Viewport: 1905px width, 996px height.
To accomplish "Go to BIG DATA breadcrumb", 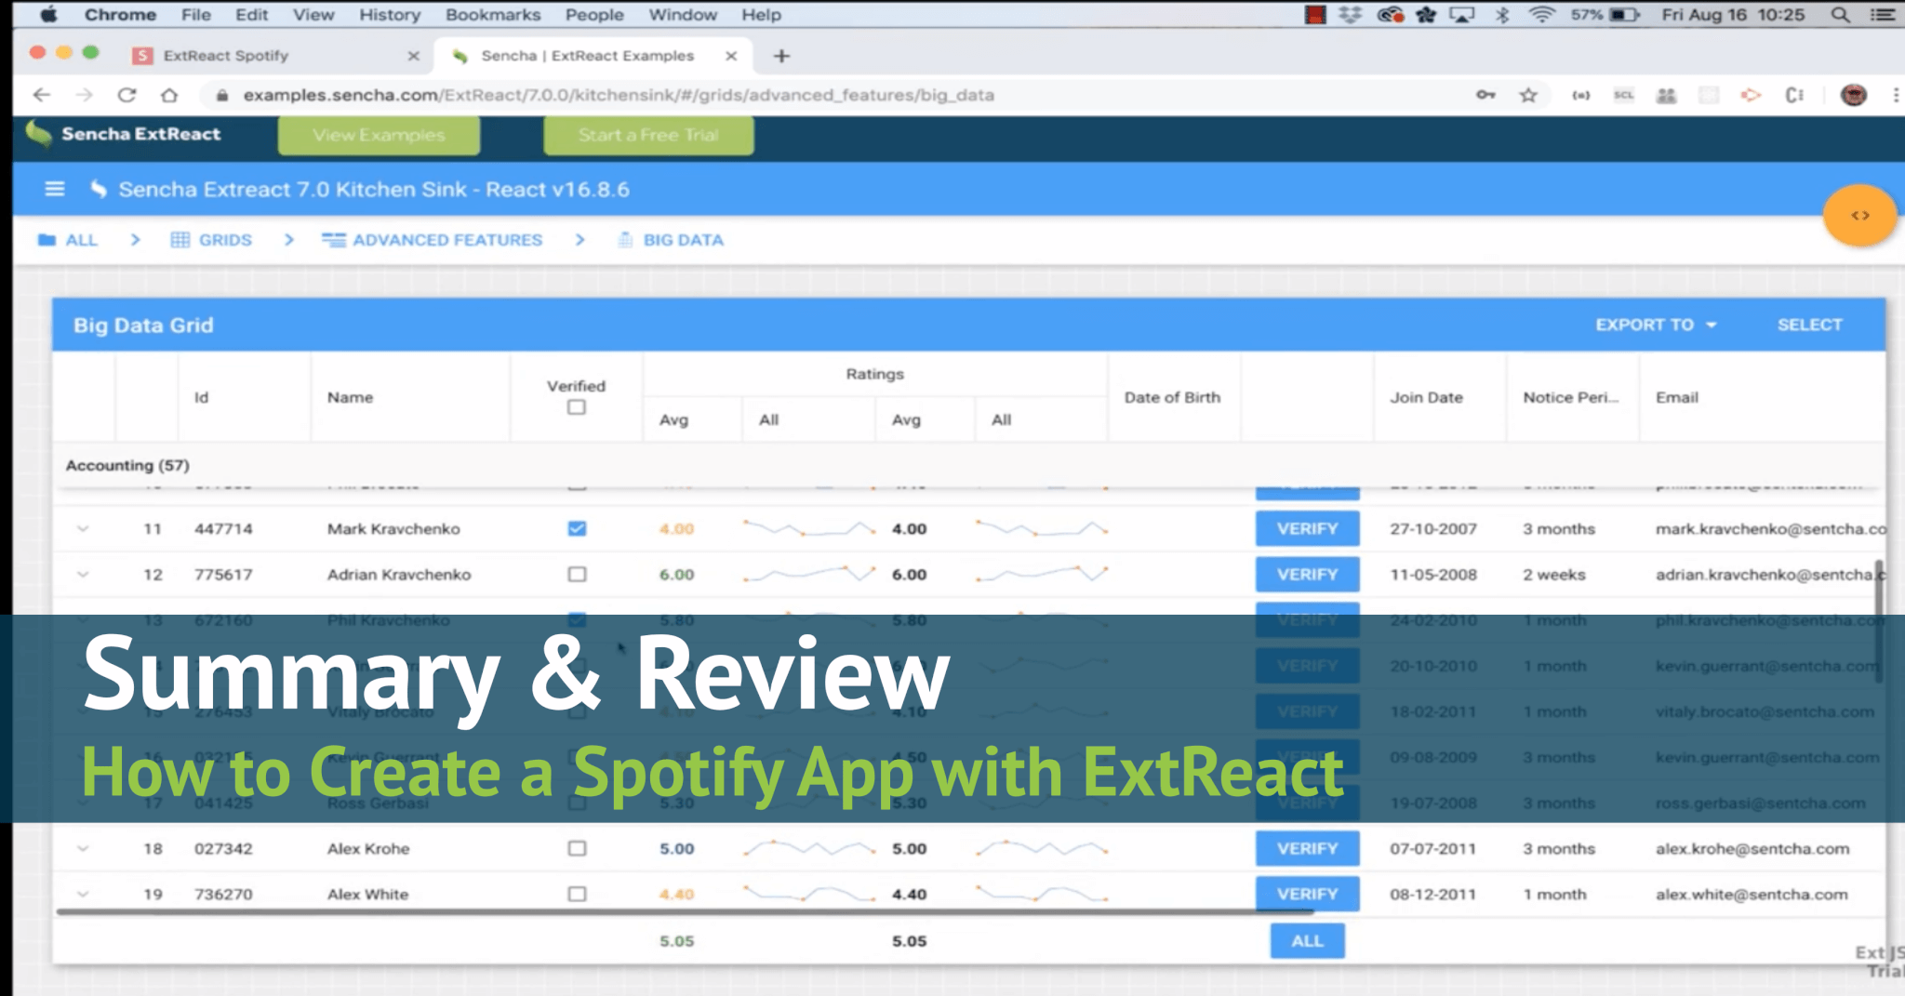I will pos(671,240).
